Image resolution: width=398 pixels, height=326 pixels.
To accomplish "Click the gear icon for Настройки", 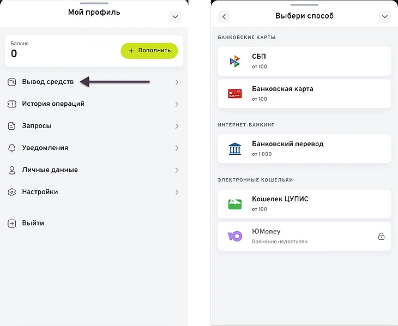I will click(x=12, y=192).
